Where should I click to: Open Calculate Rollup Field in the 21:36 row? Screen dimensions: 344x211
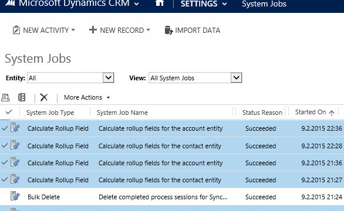click(x=58, y=163)
